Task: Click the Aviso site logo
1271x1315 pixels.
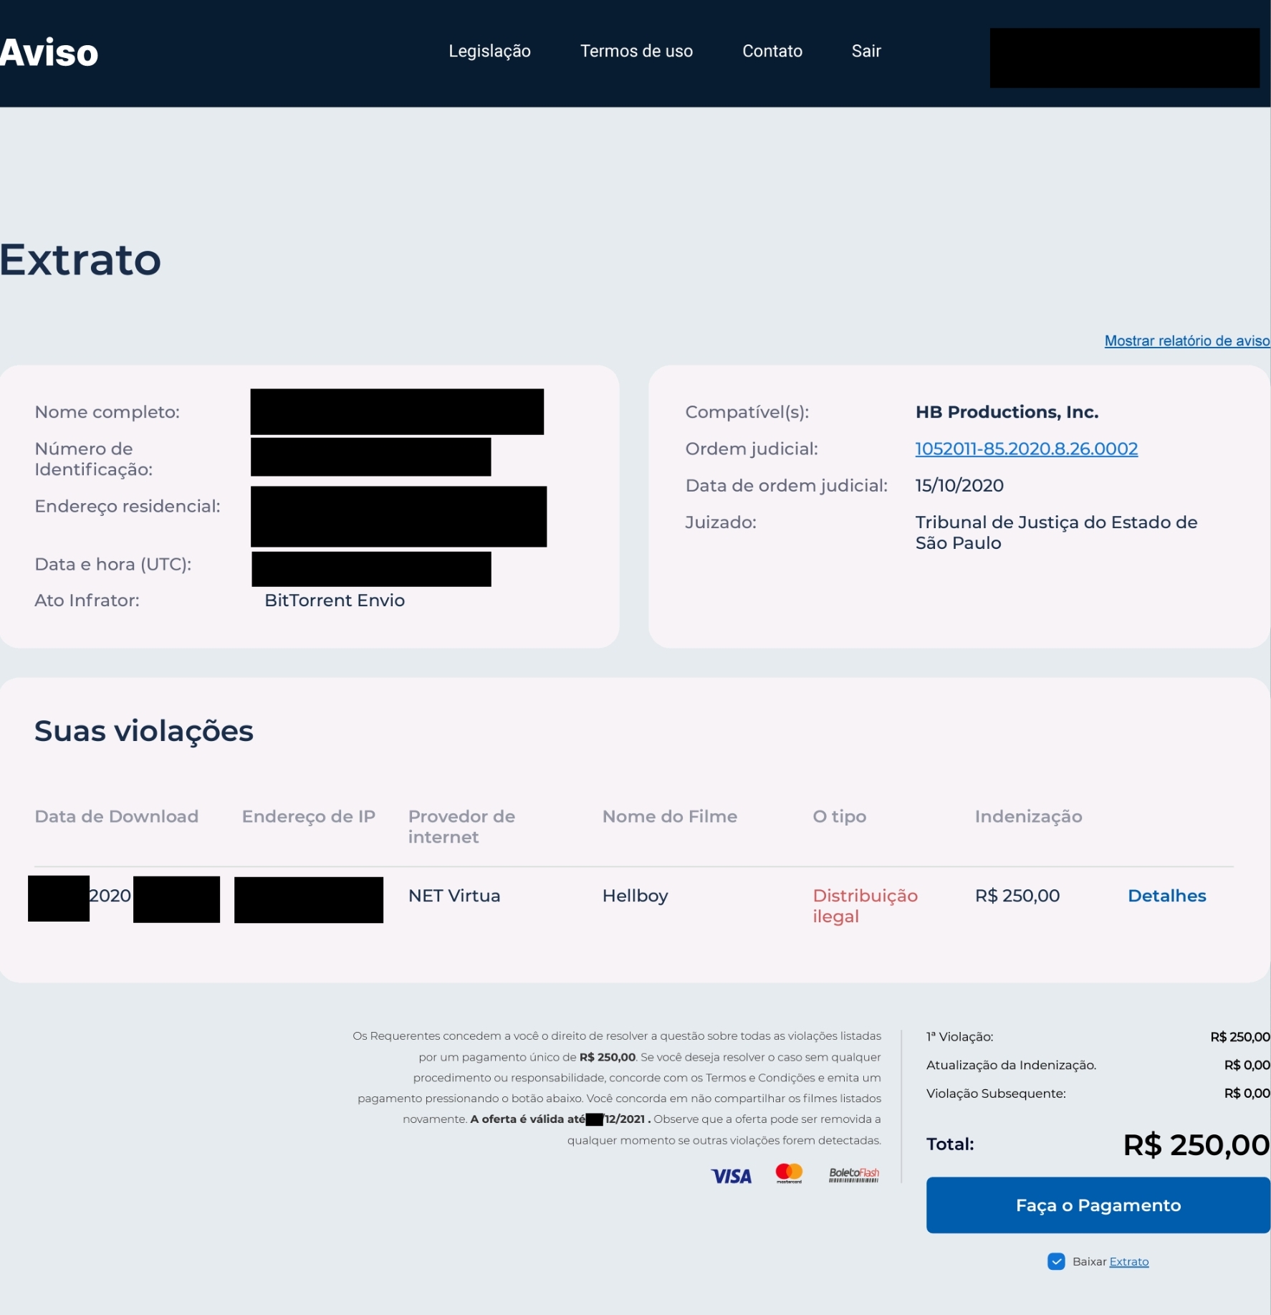Action: [x=49, y=52]
